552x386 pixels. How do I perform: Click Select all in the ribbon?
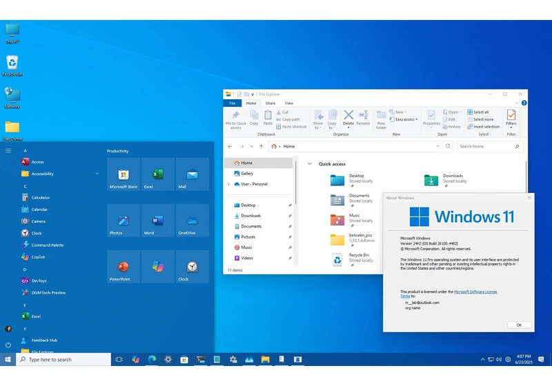[x=477, y=112]
